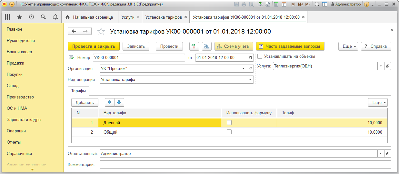Click the Дт/Кт postings icon
Screen dimensions: 399x174
point(194,46)
